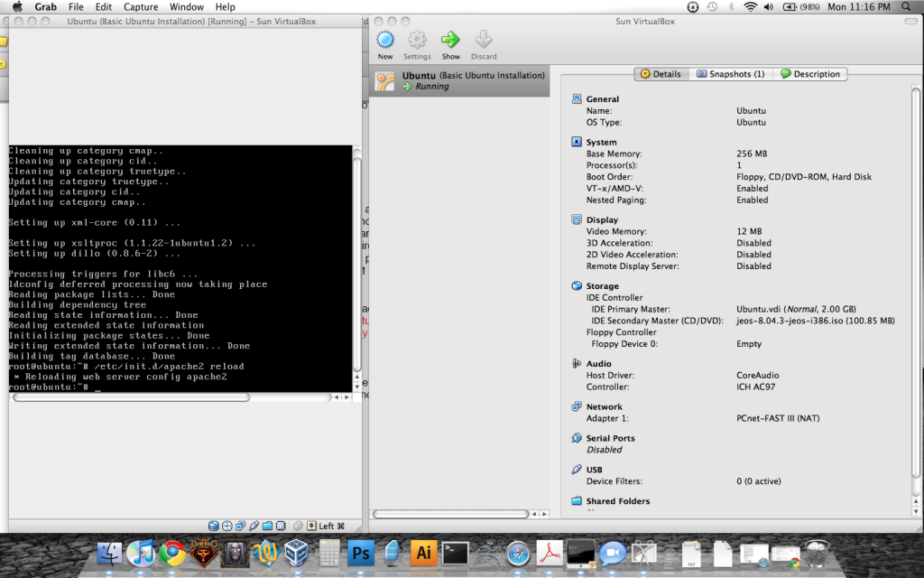Click the General section icon
Viewport: 924px width, 578px height.
click(577, 98)
